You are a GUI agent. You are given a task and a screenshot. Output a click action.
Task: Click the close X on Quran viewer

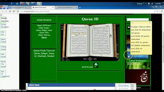pos(118,25)
